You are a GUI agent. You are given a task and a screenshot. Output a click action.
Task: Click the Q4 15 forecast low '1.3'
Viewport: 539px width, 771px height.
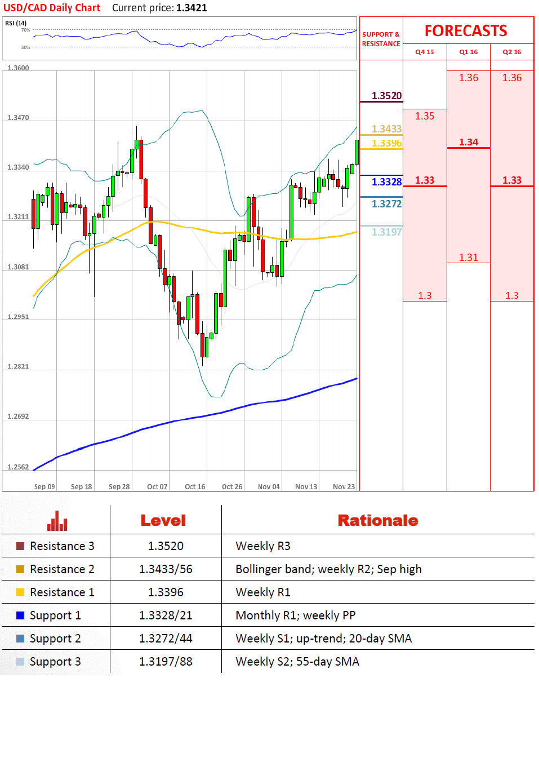click(x=425, y=295)
